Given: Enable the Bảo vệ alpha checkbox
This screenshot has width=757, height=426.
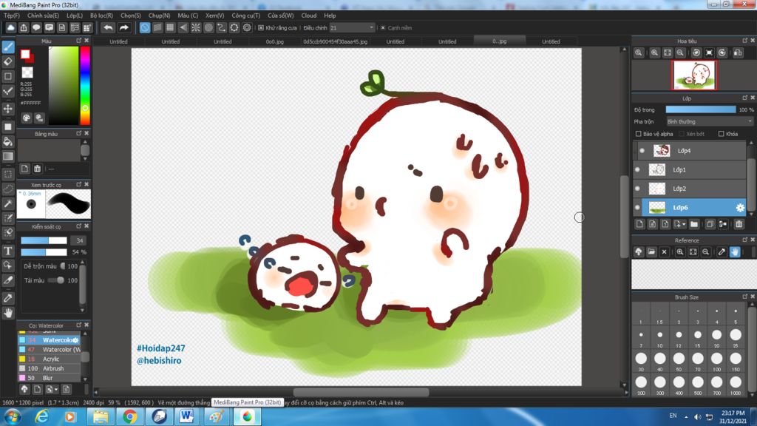Looking at the screenshot, I should click(639, 134).
